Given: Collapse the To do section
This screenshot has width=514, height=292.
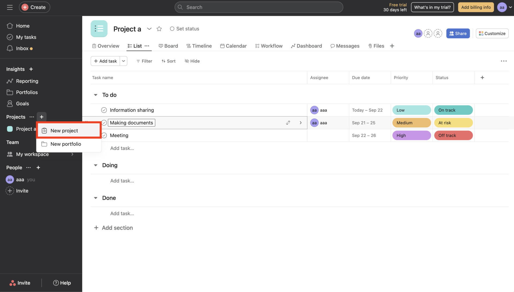Looking at the screenshot, I should point(96,95).
